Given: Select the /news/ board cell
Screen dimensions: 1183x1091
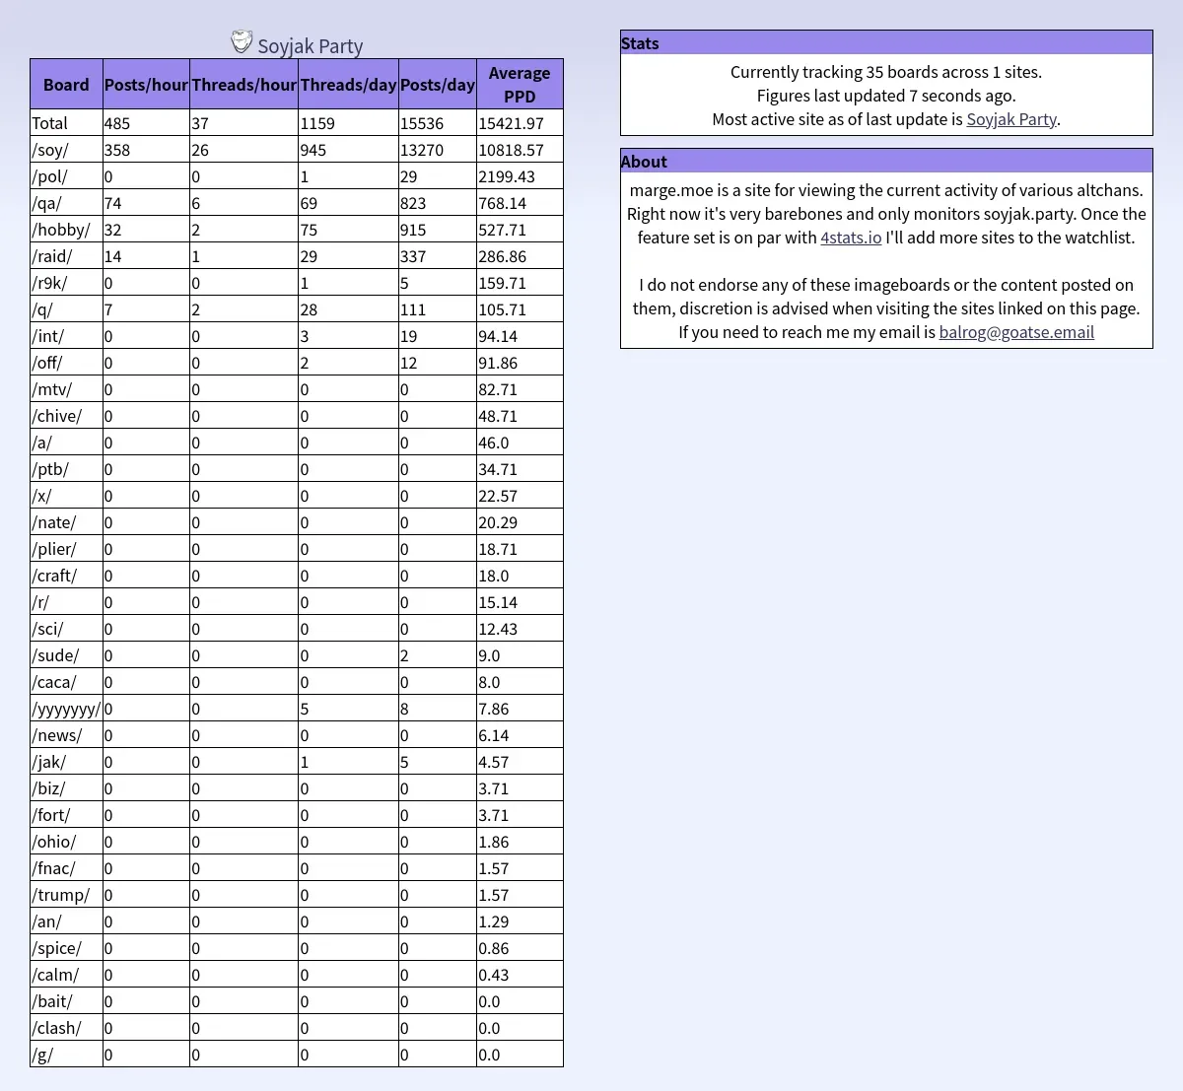Looking at the screenshot, I should click(66, 735).
